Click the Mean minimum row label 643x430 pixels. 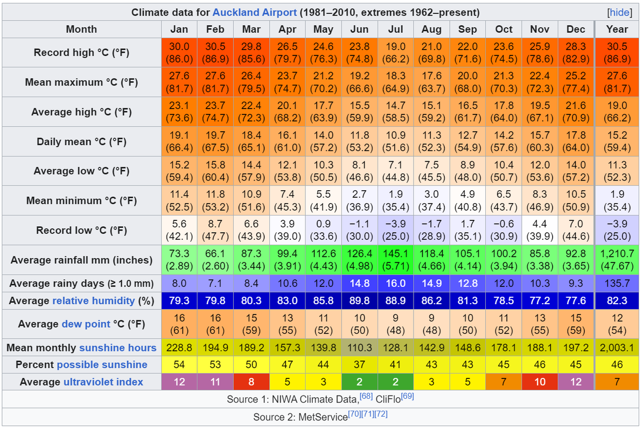click(x=82, y=200)
